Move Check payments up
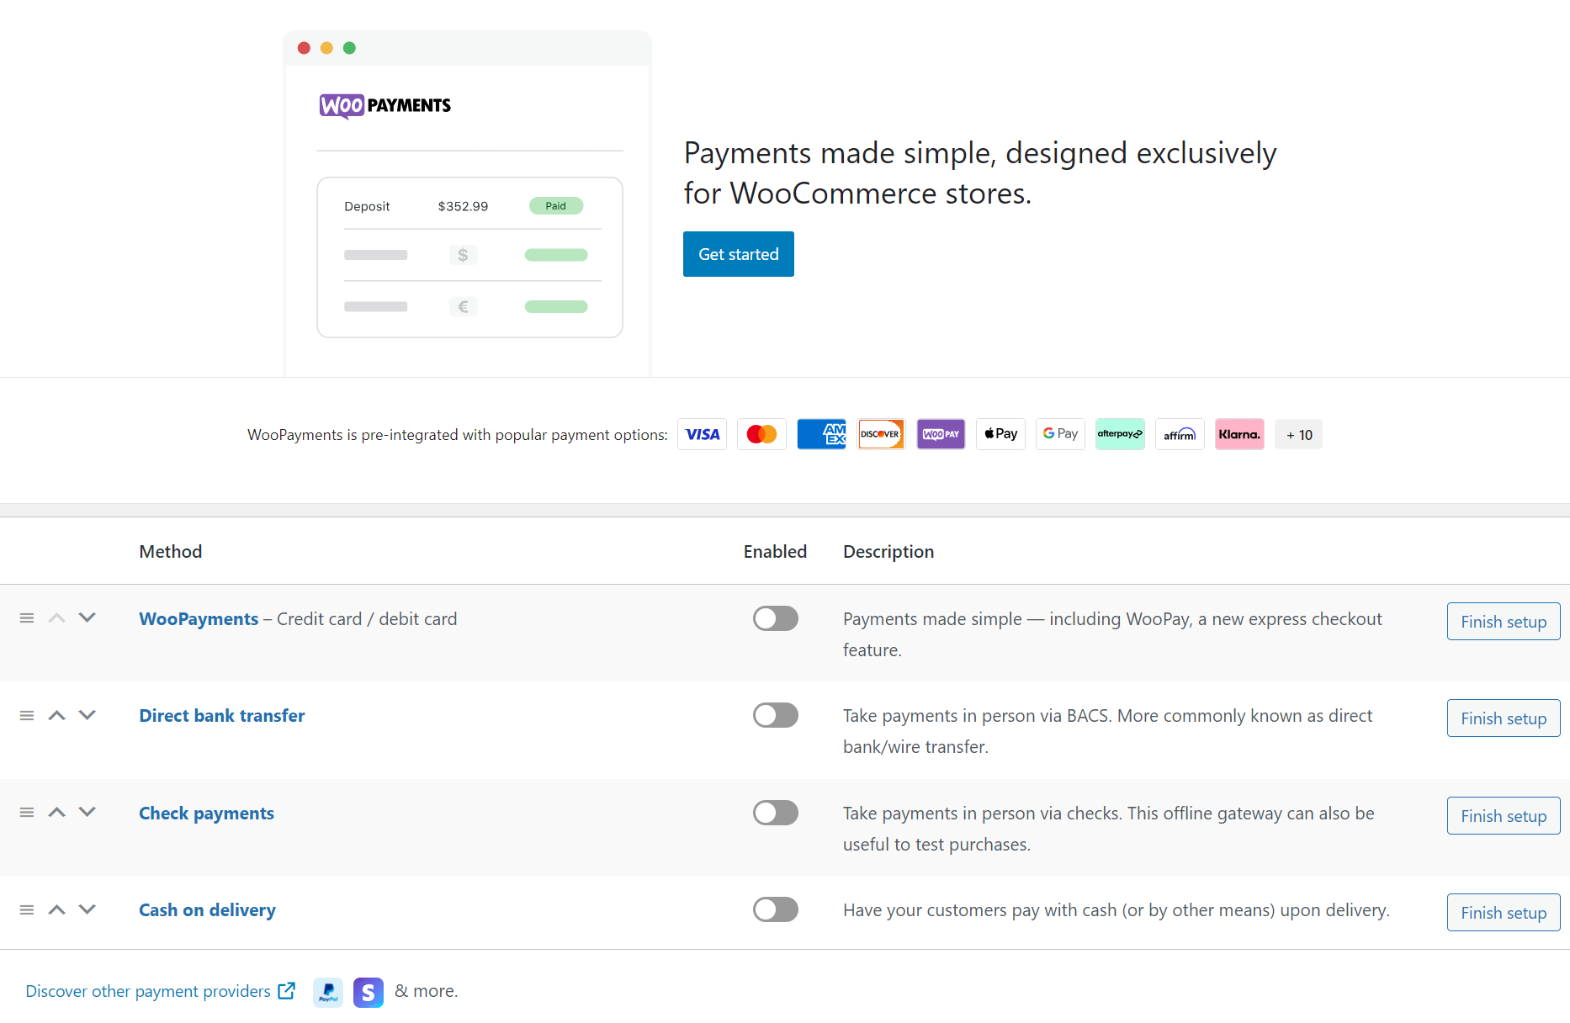 click(x=56, y=813)
